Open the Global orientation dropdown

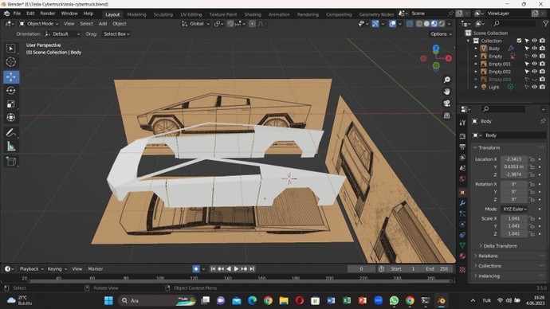pyautogui.click(x=196, y=24)
